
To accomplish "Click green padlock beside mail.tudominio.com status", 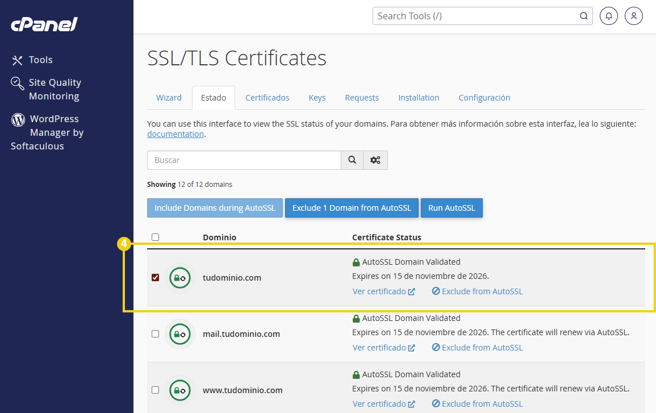I will pyautogui.click(x=356, y=319).
